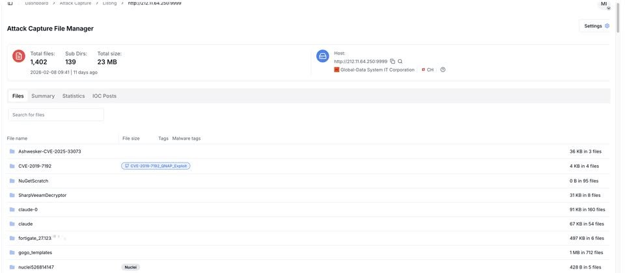Image resolution: width=625 pixels, height=273 pixels.
Task: Click the help question mark icon
Action: click(x=443, y=70)
